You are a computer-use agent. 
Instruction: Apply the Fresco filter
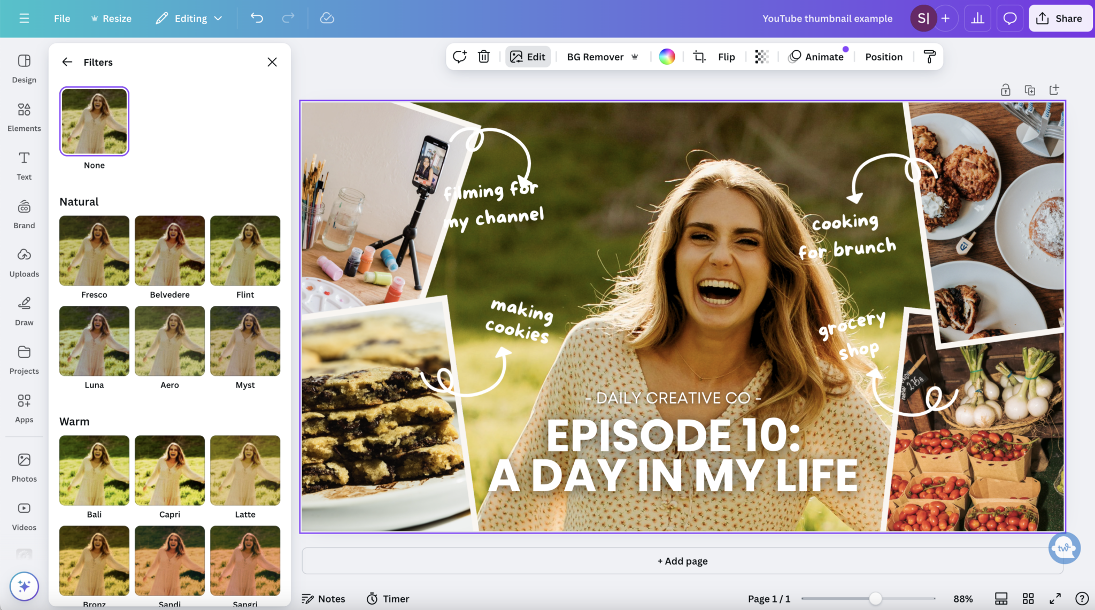click(x=94, y=251)
